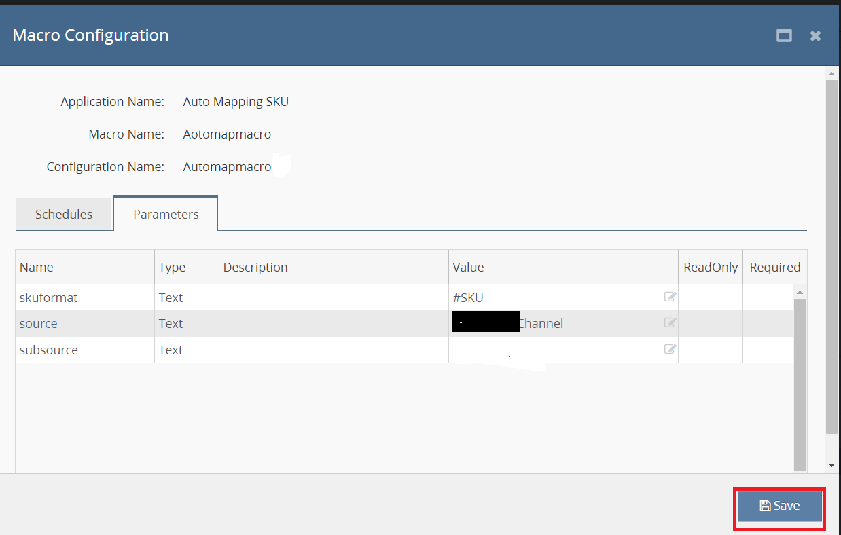The height and width of the screenshot is (535, 841).
Task: Click the parameters grid scroll up arrow
Action: 800,292
